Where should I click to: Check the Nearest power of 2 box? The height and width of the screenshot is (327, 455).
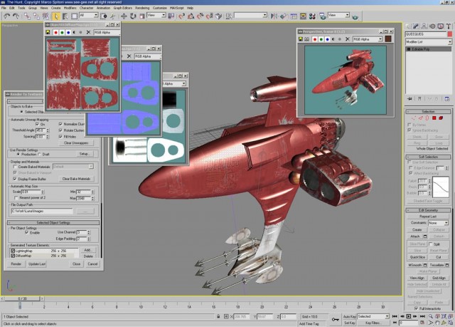pos(16,197)
